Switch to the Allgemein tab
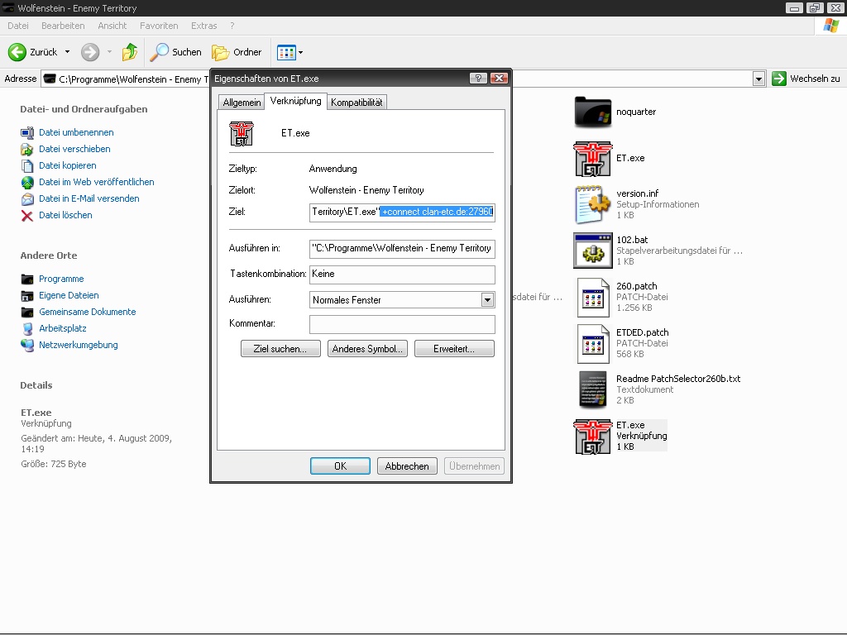The width and height of the screenshot is (847, 635). tap(242, 103)
